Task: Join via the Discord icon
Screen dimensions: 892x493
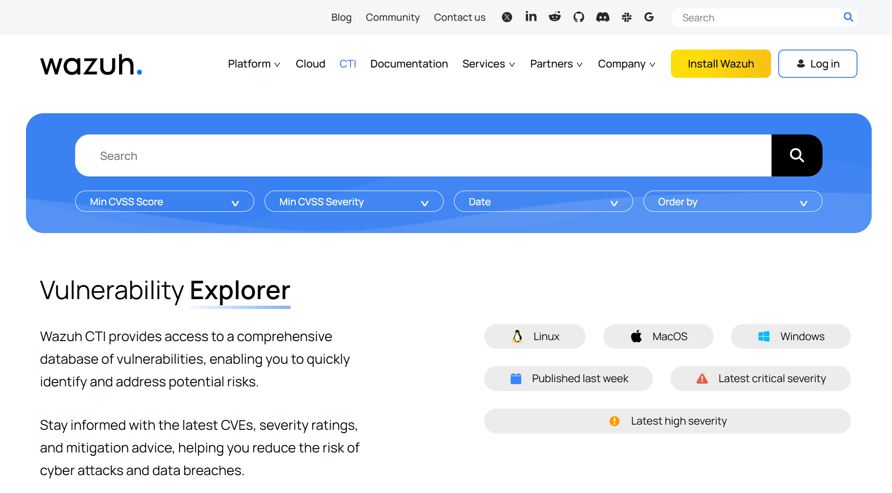Action: [x=603, y=17]
